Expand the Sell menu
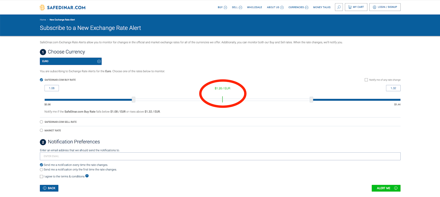440x197 pixels. 237,7
